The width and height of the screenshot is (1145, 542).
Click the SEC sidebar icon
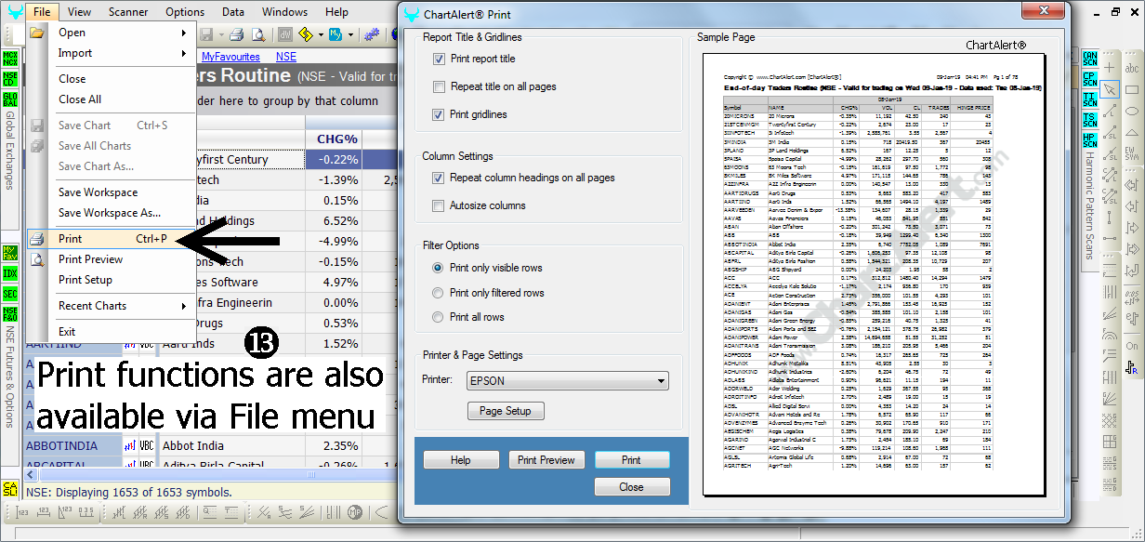pyautogui.click(x=10, y=294)
